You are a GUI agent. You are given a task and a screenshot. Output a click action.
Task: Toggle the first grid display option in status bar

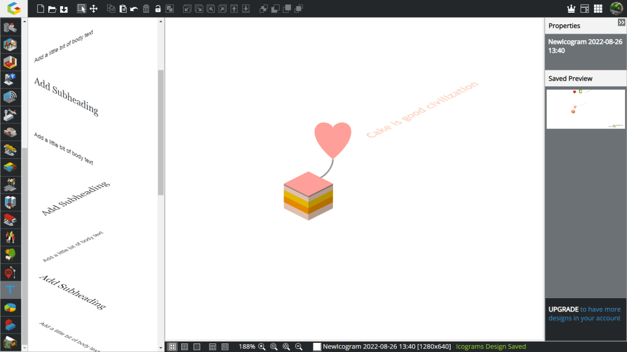tap(173, 346)
